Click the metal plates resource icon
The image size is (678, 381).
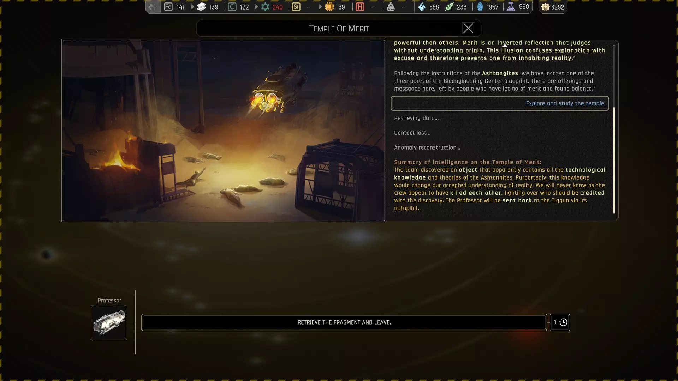pos(202,7)
